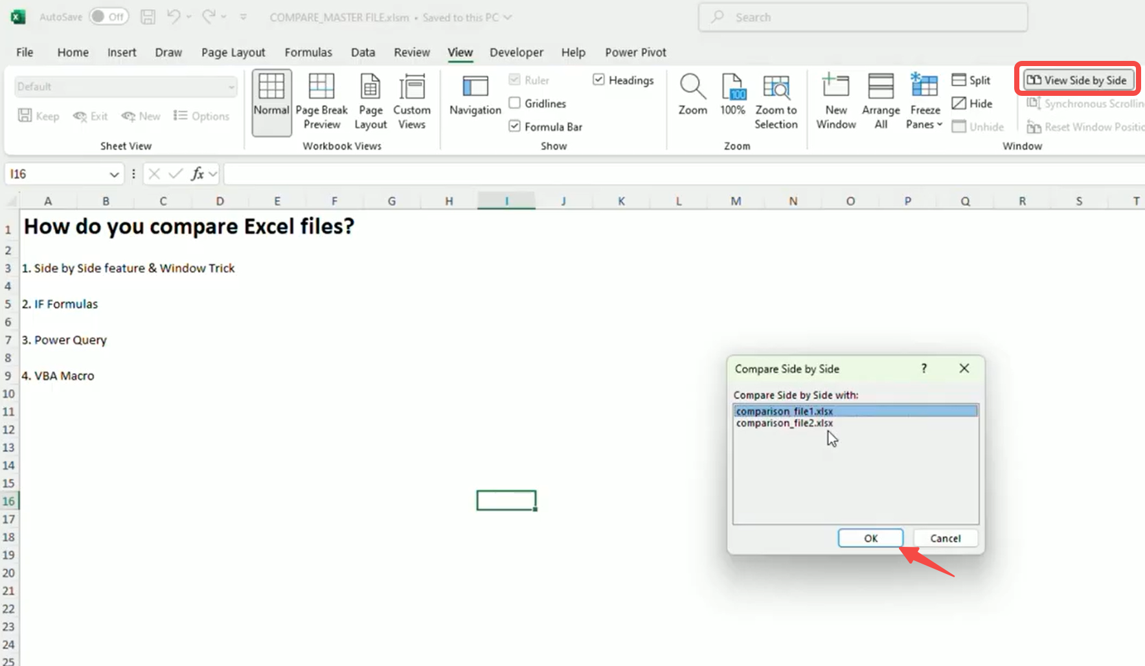1145x666 pixels.
Task: Enable the Gridlines checkbox
Action: click(515, 103)
